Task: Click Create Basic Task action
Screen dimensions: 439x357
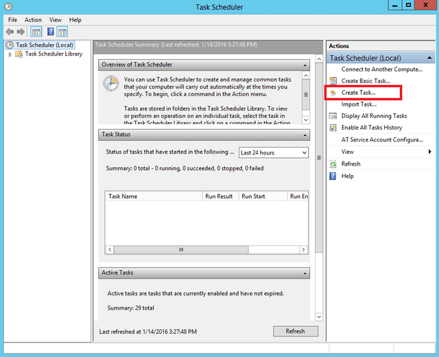Action: [x=366, y=81]
